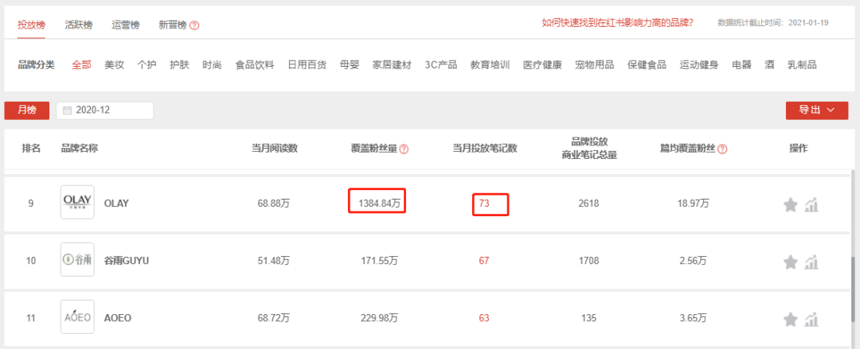Click help icon next to 新晋榜
The image size is (860, 349).
(x=194, y=25)
